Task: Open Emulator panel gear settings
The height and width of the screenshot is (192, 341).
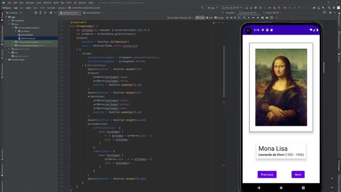Action: (x=330, y=13)
